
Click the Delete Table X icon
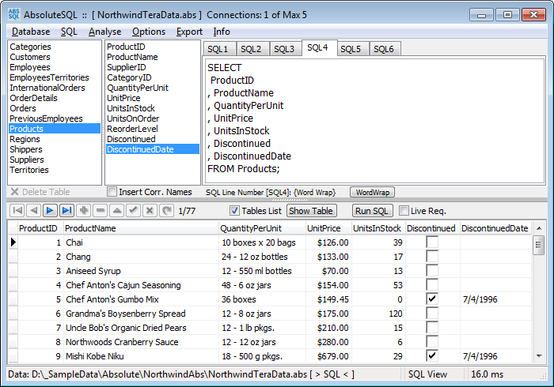[14, 192]
